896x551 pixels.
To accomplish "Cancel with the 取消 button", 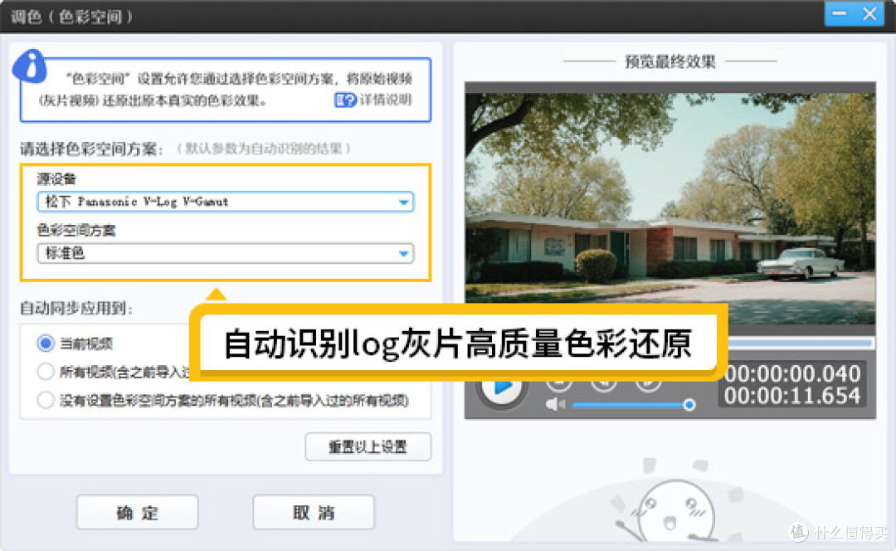I will 314,512.
